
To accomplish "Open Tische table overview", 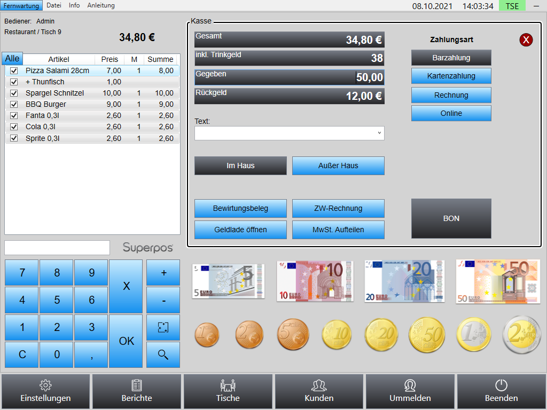I will click(228, 391).
